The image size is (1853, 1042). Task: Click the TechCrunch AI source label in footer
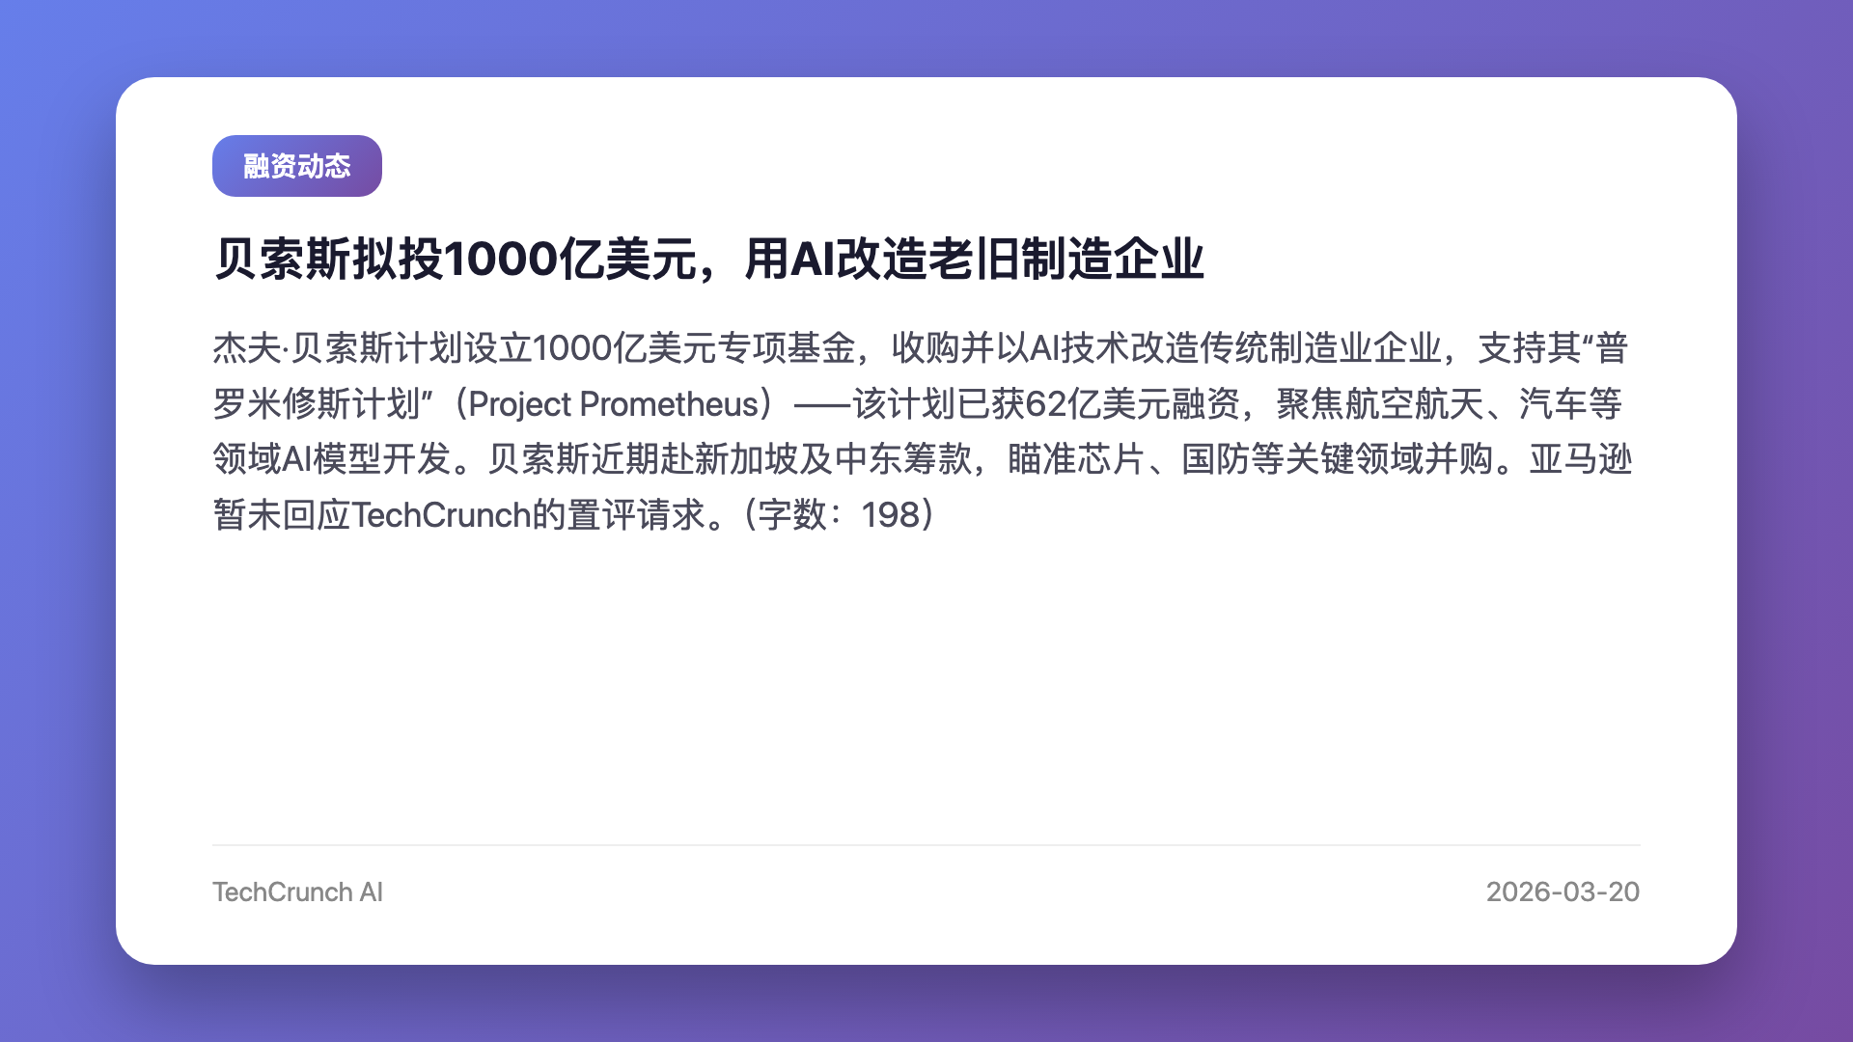click(297, 891)
